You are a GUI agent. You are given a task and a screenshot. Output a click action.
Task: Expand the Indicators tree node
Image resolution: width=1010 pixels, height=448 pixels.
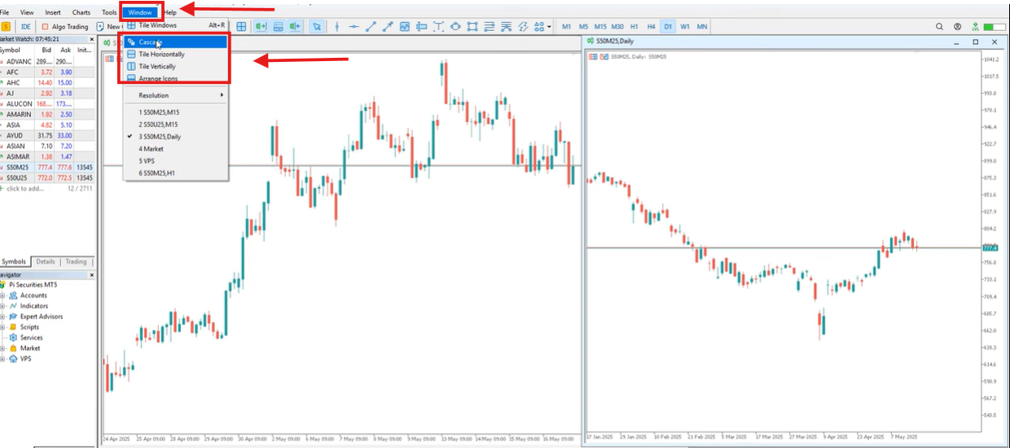click(x=2, y=306)
